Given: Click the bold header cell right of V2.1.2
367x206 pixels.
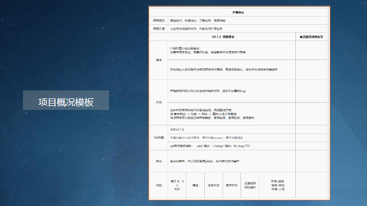Looking at the screenshot, I should (x=311, y=37).
